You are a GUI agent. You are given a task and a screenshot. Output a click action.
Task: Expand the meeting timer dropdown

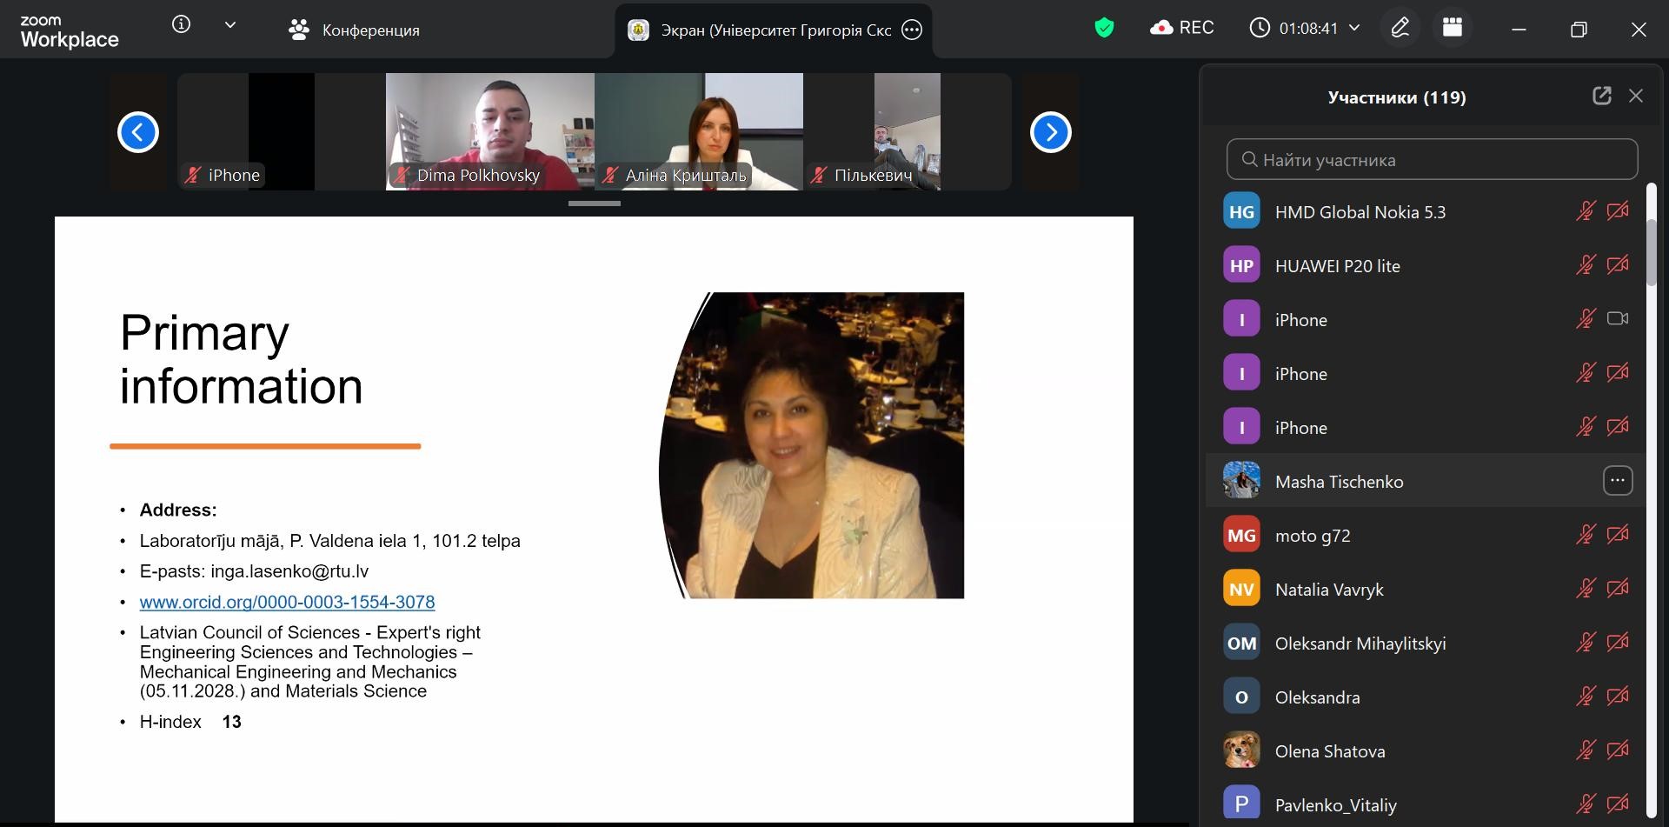pyautogui.click(x=1354, y=29)
